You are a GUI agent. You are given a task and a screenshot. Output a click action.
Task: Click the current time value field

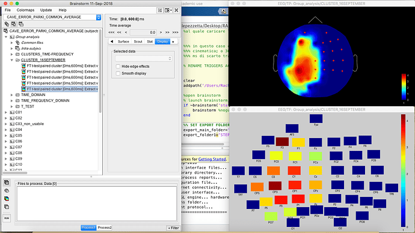(x=143, y=32)
